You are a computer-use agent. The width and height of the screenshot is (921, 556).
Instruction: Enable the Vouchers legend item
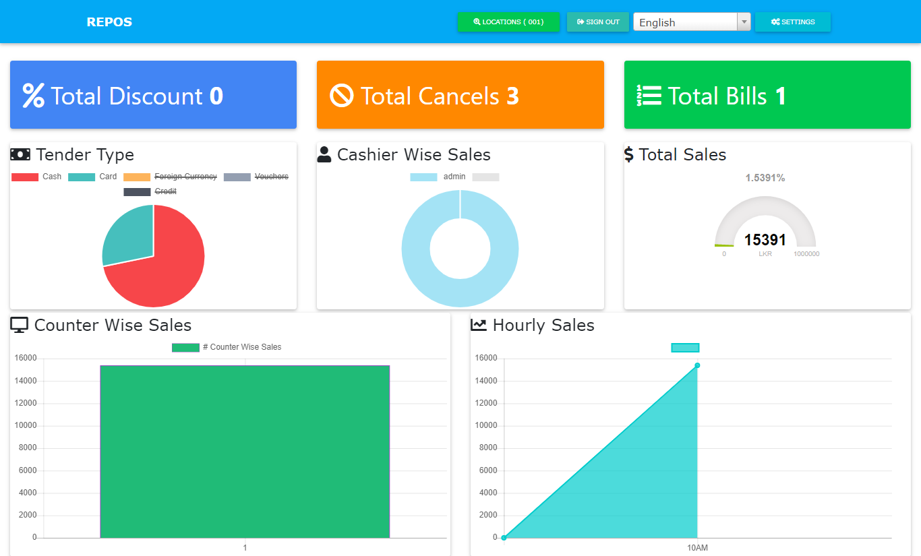pos(256,177)
